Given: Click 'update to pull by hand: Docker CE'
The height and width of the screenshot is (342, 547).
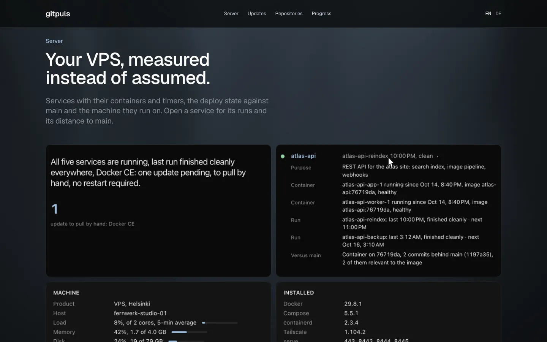Looking at the screenshot, I should click(92, 224).
